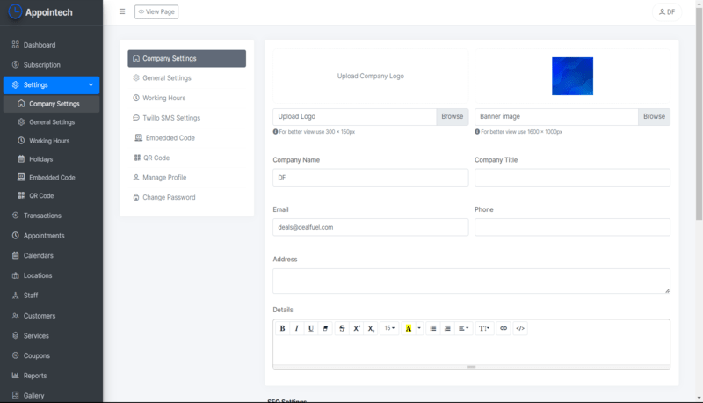Open Embedded Code tab in settings panel
Viewport: 703px width, 403px height.
[x=186, y=138]
